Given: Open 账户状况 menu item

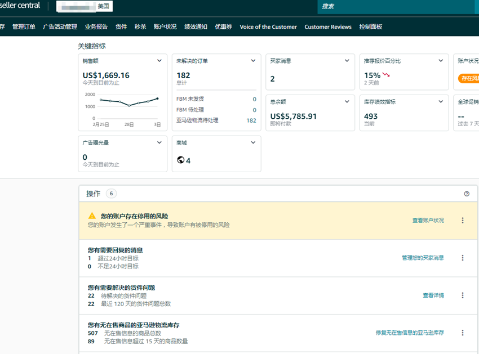Looking at the screenshot, I should (165, 27).
